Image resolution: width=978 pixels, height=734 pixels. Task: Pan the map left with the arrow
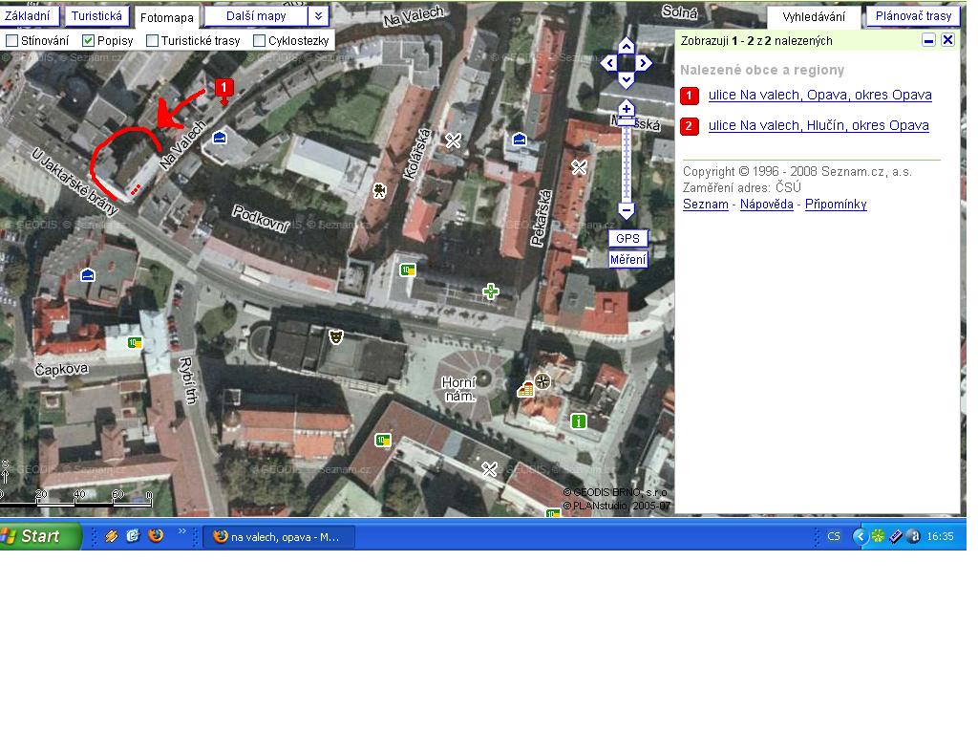(x=608, y=63)
